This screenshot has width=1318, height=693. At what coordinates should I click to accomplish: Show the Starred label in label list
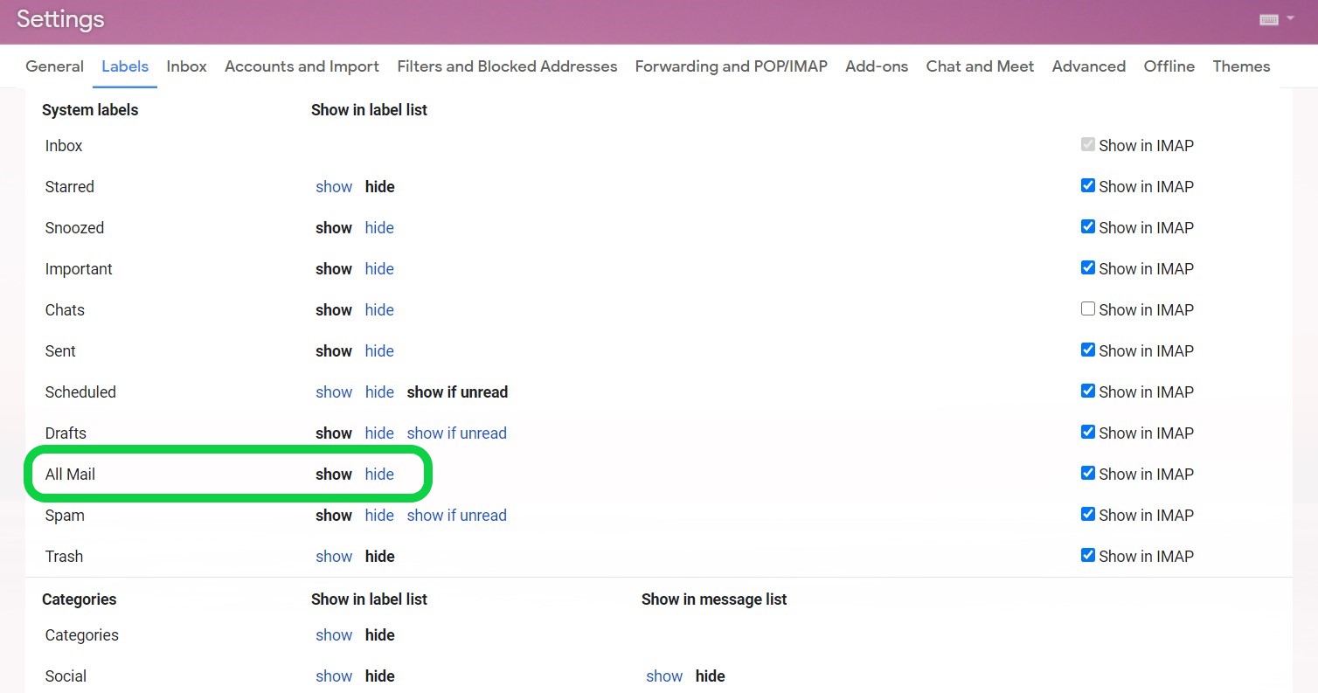pos(334,187)
